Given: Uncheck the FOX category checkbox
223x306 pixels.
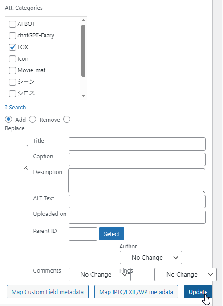Looking at the screenshot, I should pos(12,47).
